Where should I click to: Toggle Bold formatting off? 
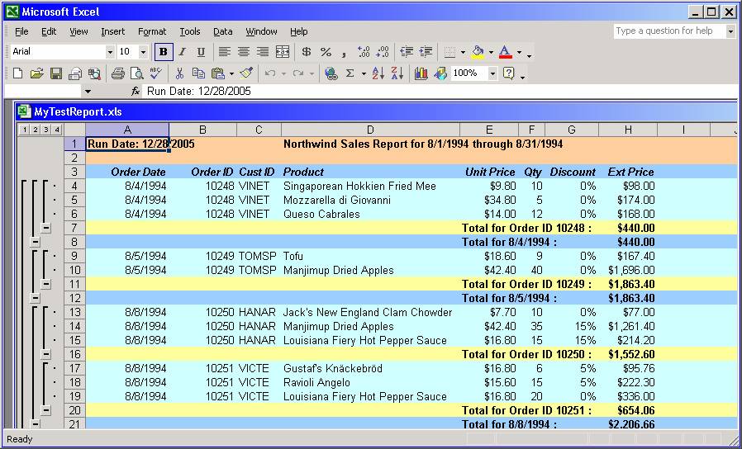[x=164, y=51]
